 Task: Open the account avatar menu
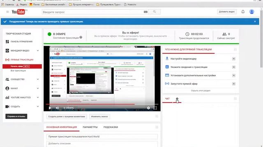(x=251, y=12)
